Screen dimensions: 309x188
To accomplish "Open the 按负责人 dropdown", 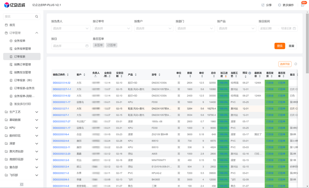I will [71, 28].
